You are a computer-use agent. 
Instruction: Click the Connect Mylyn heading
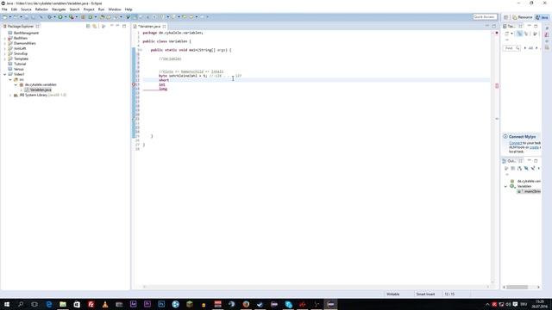(522, 136)
